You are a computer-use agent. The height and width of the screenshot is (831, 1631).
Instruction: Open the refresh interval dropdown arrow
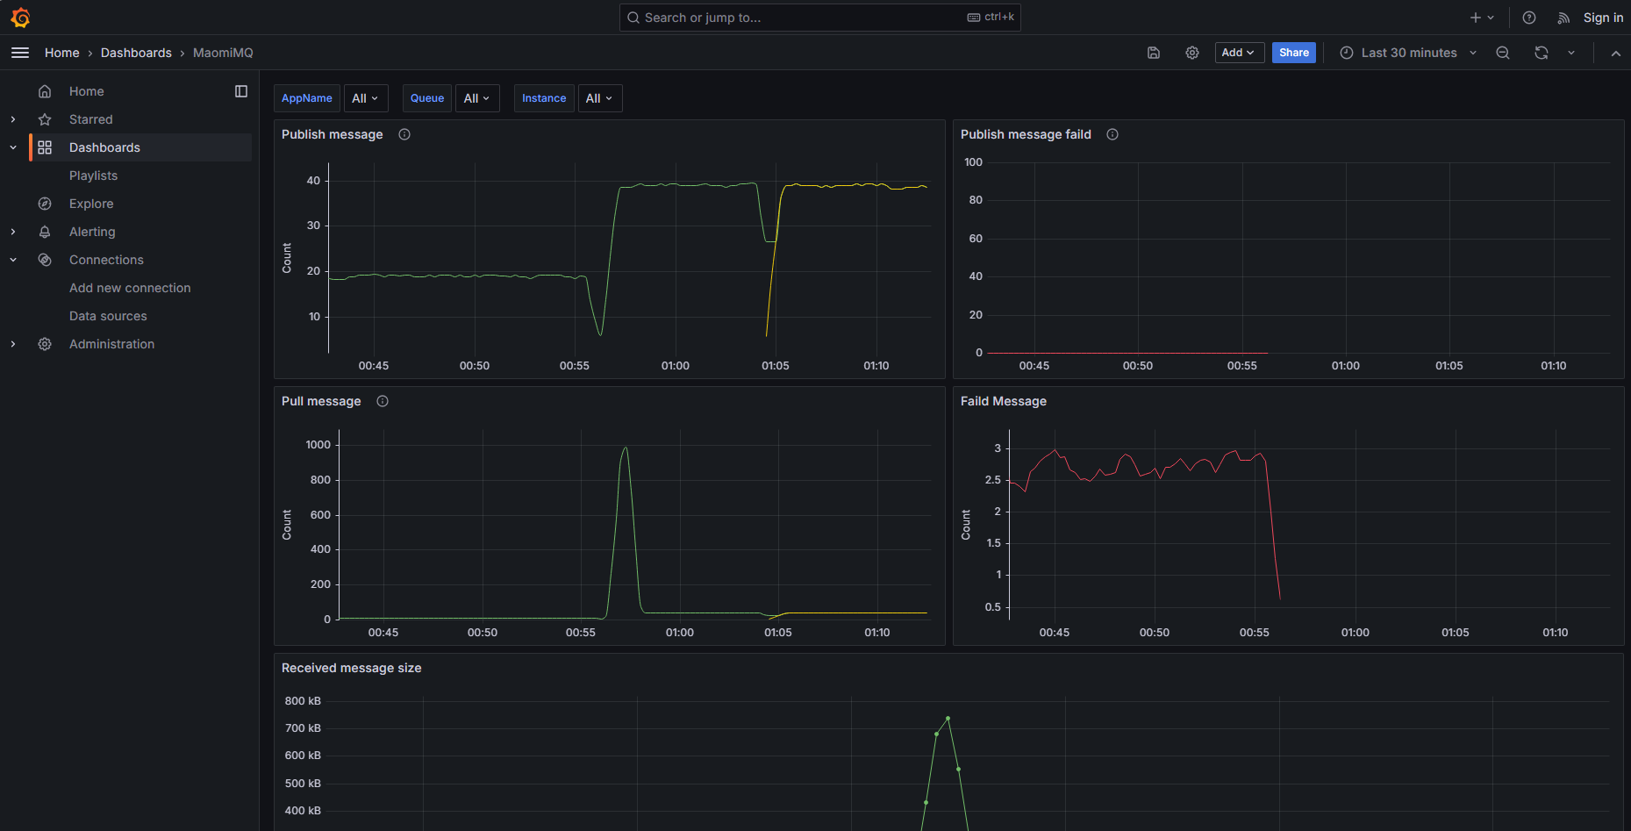[1571, 53]
